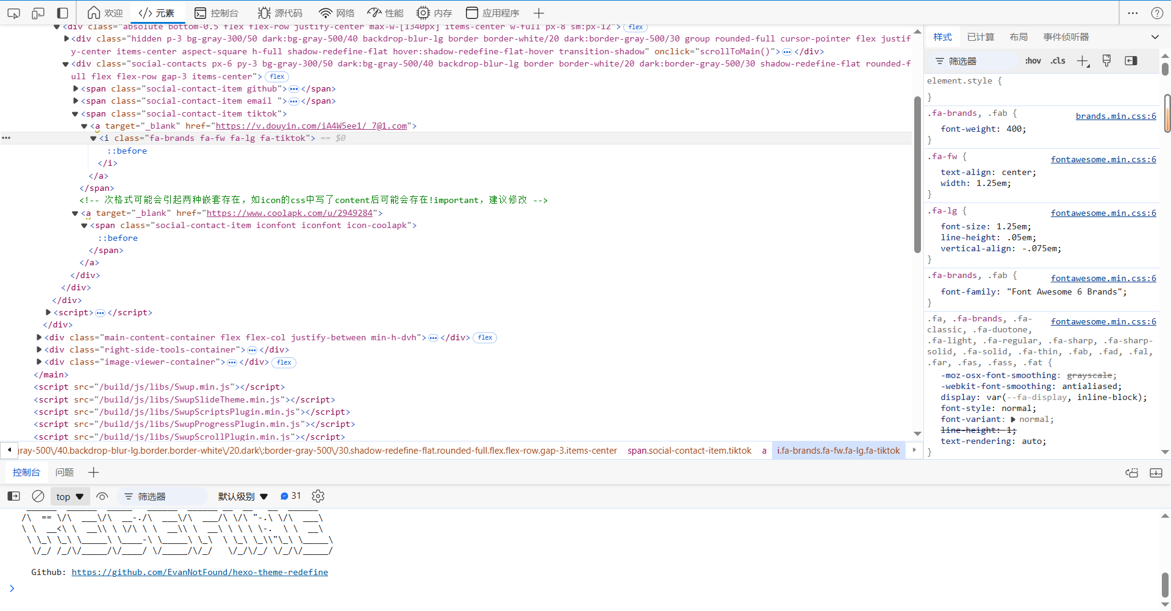
Task: Open the brands.min.css:6 source link
Action: [x=1115, y=116]
